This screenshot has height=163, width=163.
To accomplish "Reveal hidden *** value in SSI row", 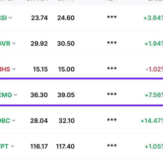I will (112, 17).
